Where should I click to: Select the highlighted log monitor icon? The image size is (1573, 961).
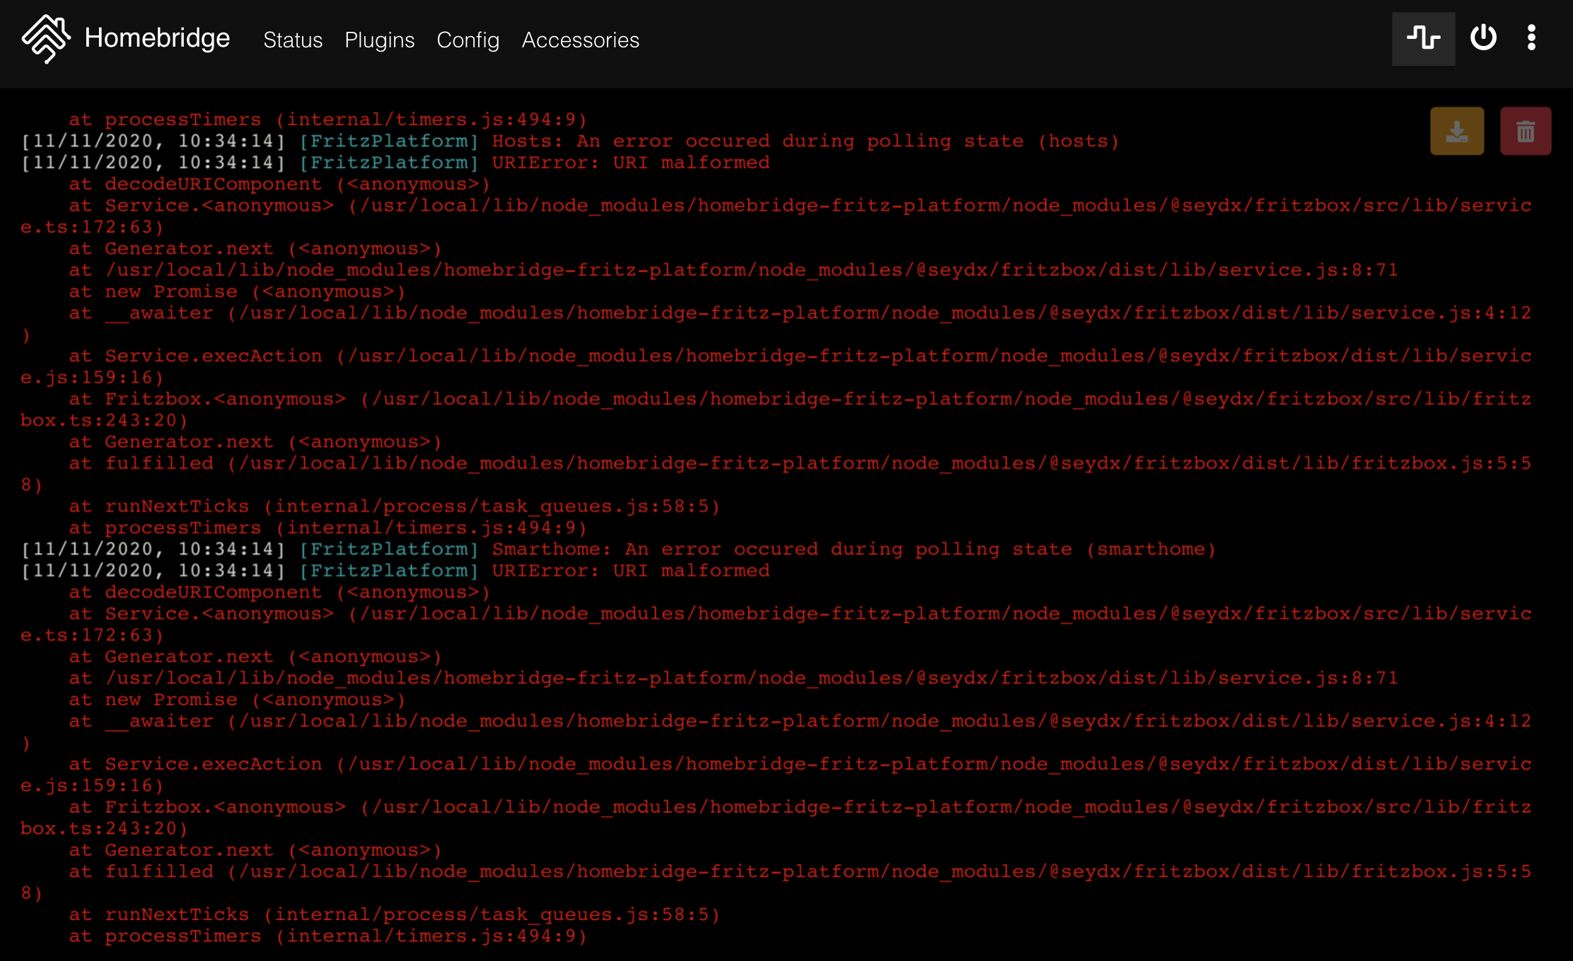click(1423, 39)
